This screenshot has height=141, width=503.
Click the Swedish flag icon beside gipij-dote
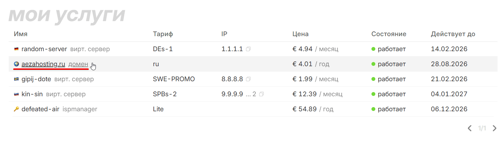coord(16,79)
